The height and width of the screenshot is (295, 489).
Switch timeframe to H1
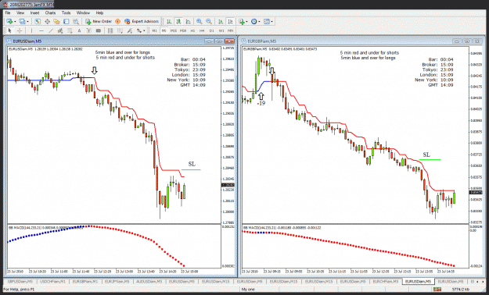pyautogui.click(x=192, y=30)
